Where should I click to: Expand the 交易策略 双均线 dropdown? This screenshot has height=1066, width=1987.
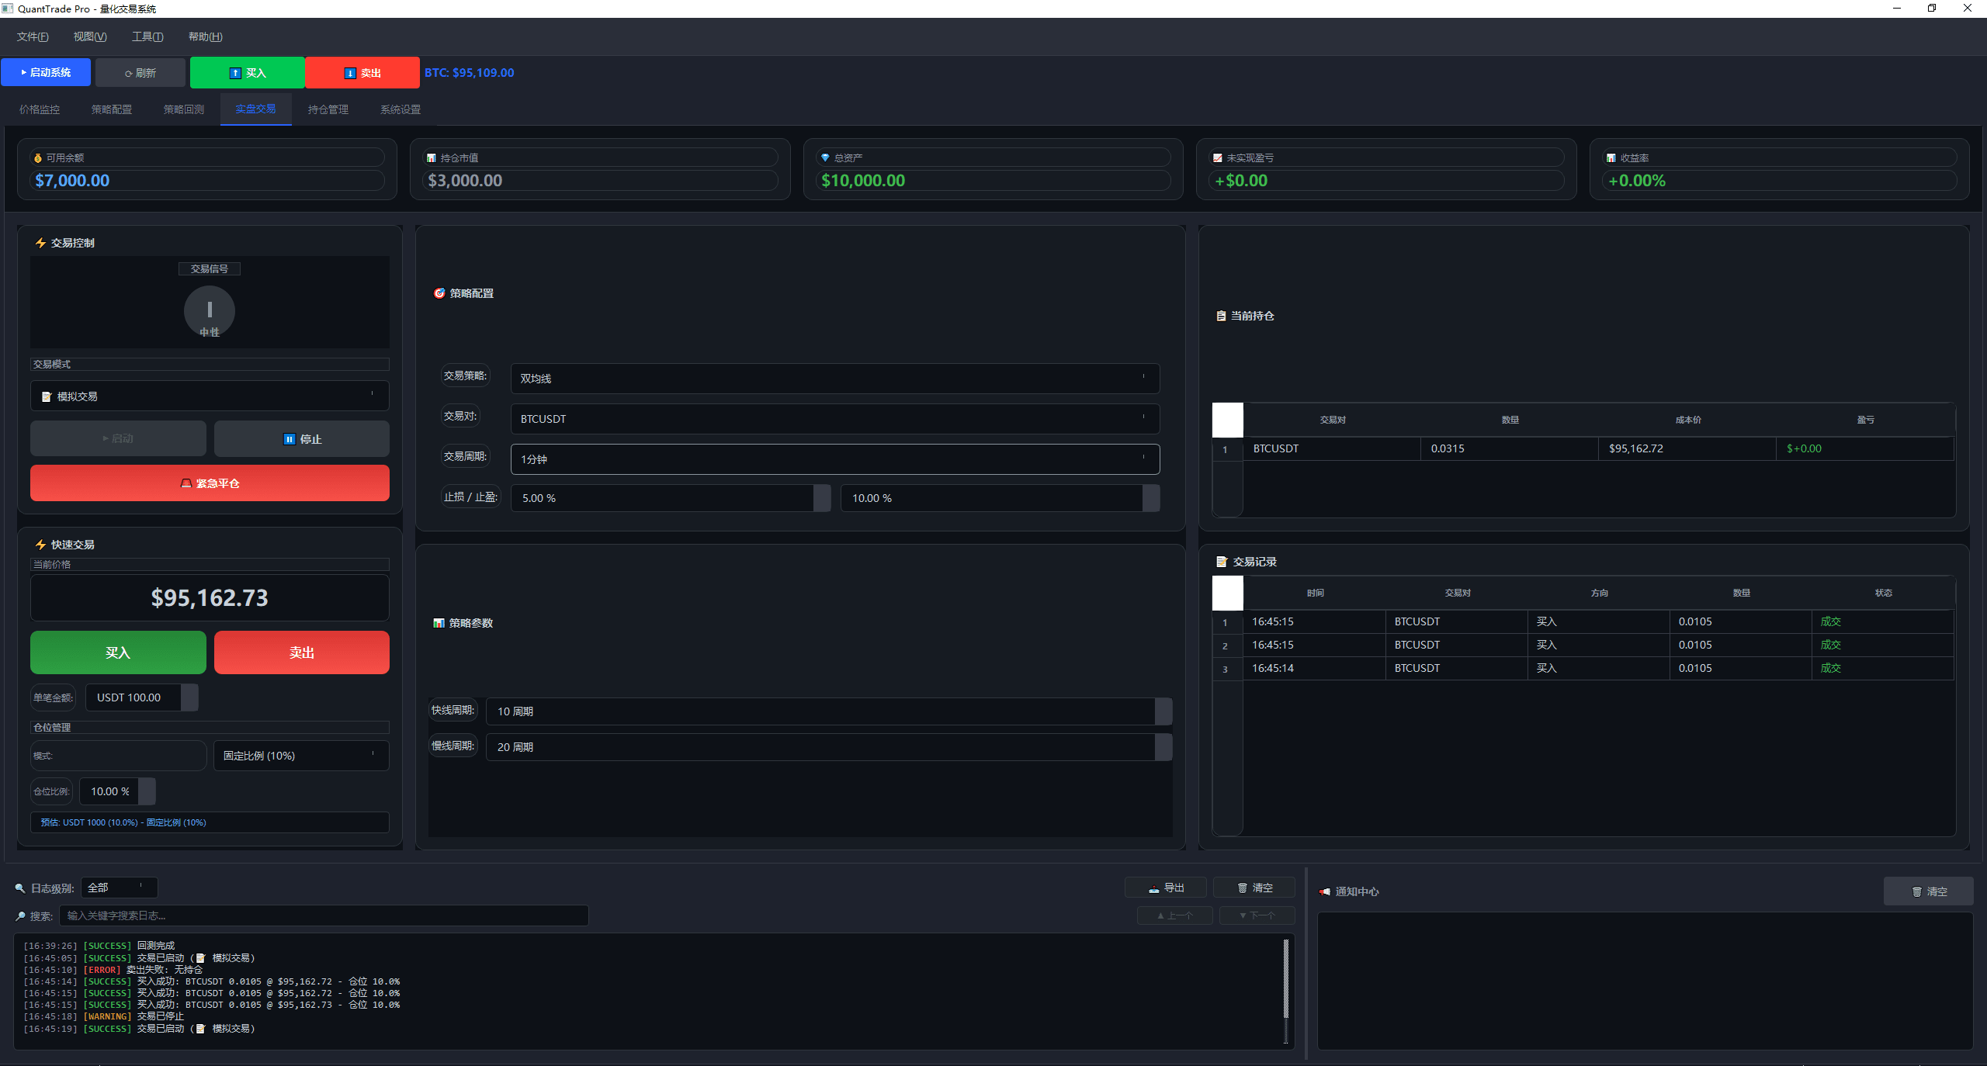[x=834, y=379]
